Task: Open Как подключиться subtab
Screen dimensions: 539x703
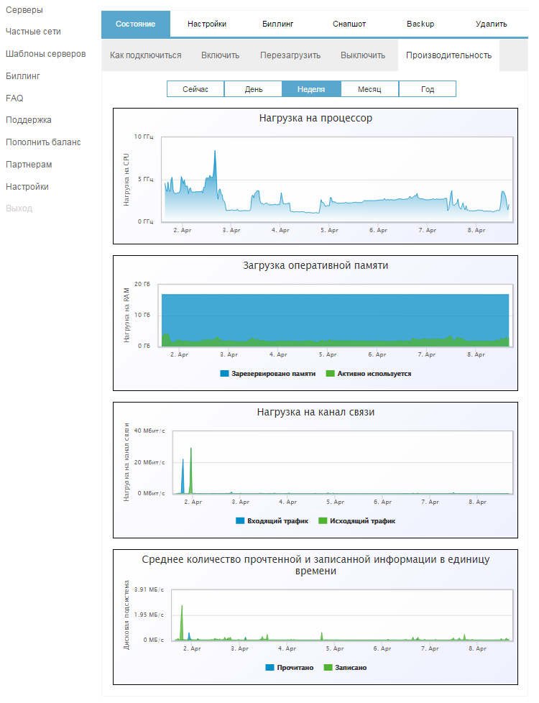Action: [146, 55]
